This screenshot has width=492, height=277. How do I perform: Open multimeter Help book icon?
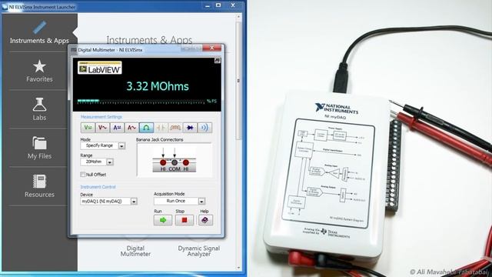coord(205,220)
